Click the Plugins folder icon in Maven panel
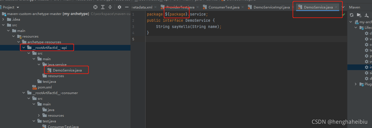 click(x=362, y=84)
